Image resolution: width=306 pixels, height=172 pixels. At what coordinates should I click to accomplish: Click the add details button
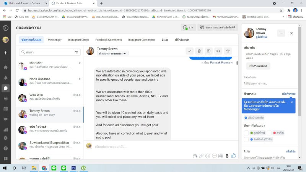coord(258,66)
